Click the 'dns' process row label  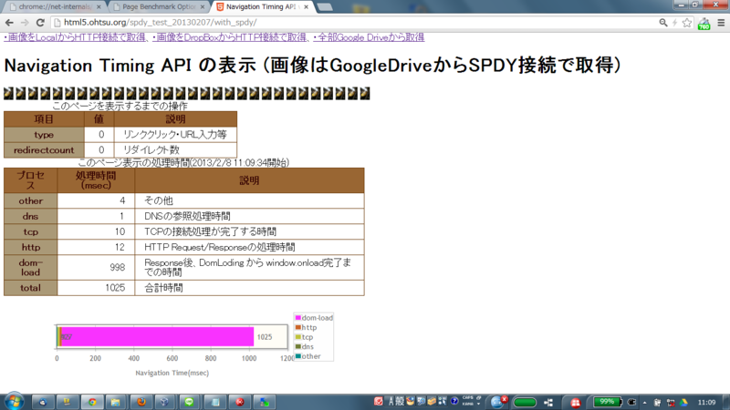[x=30, y=217]
